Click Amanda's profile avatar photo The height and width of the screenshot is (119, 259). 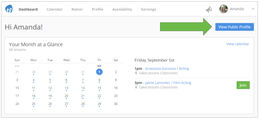[224, 9]
